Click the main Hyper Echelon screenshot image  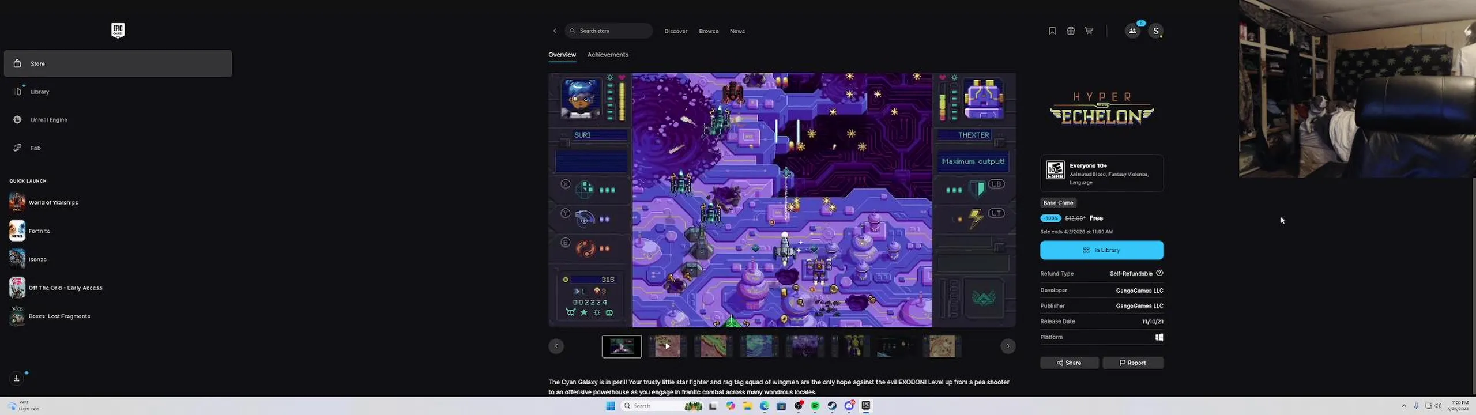point(782,200)
